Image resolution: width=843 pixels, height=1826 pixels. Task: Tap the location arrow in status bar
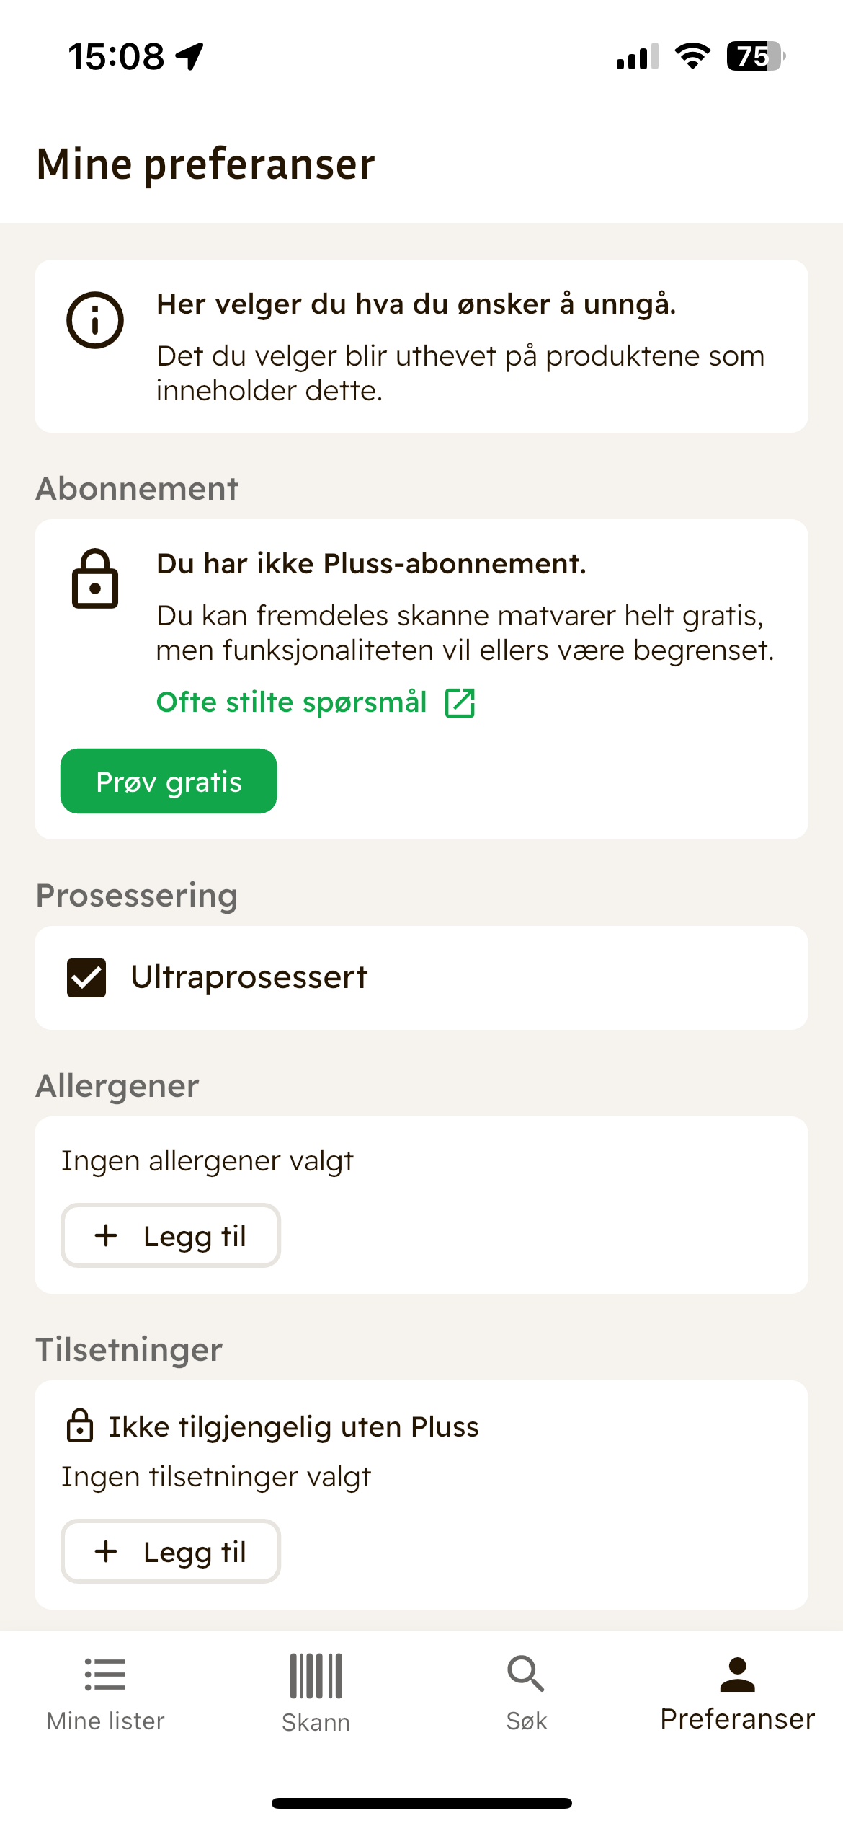coord(190,56)
